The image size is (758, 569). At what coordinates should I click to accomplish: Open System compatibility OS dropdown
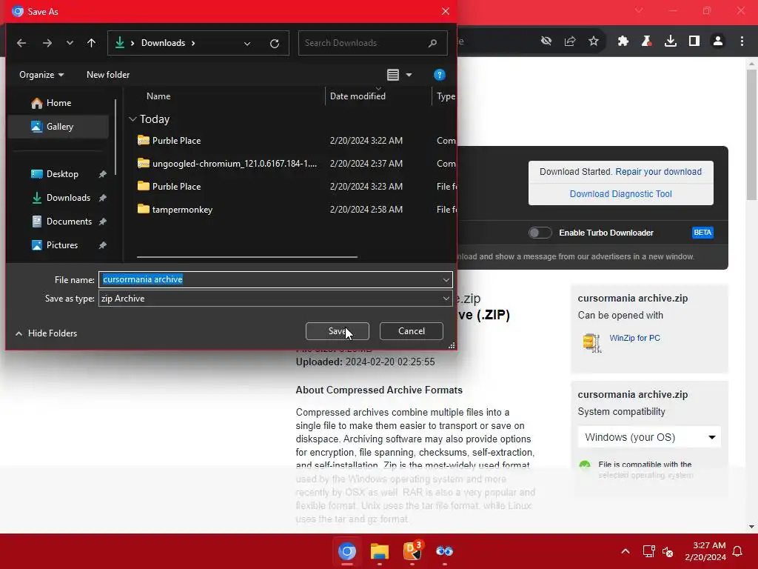pos(649,437)
